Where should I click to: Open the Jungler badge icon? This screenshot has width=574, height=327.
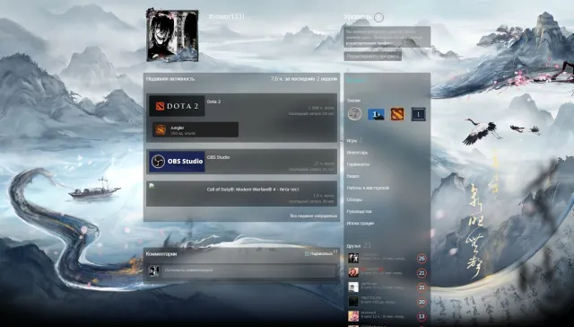pyautogui.click(x=160, y=129)
